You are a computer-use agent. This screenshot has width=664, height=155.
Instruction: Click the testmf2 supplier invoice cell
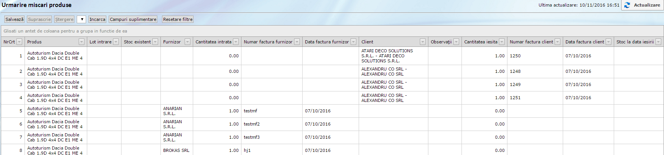[x=252, y=124]
